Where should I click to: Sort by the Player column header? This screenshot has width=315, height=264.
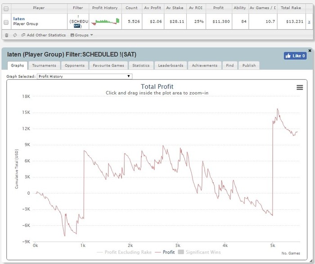tap(39, 8)
